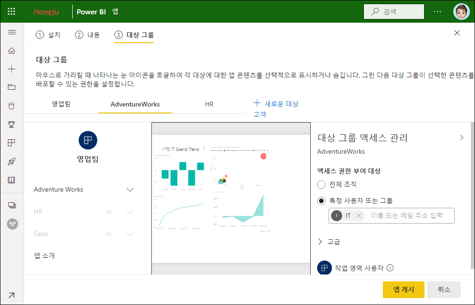Viewport: 475px width, 305px height.
Task: Click the access panel vertical scrollbar
Action: click(473, 195)
